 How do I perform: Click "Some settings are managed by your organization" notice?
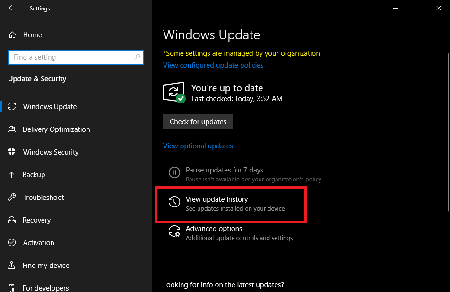coord(242,53)
